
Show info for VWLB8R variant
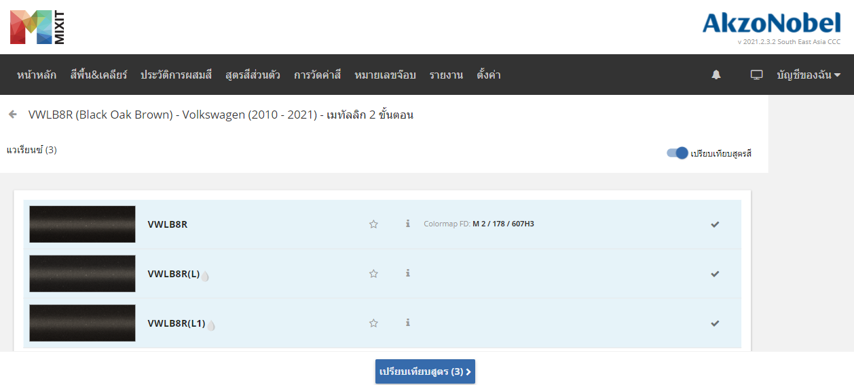tap(408, 224)
